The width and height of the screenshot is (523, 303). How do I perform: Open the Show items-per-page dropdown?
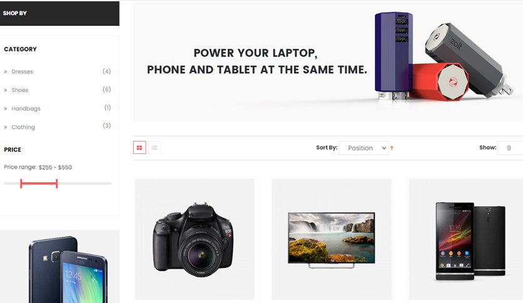510,148
